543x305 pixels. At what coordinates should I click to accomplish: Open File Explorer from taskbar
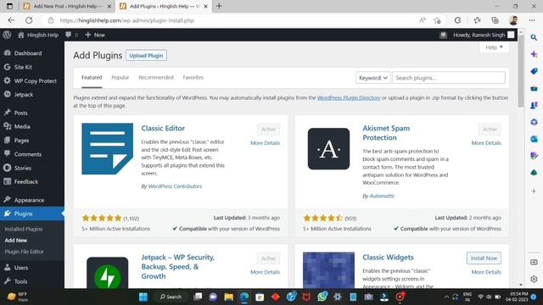pyautogui.click(x=228, y=297)
